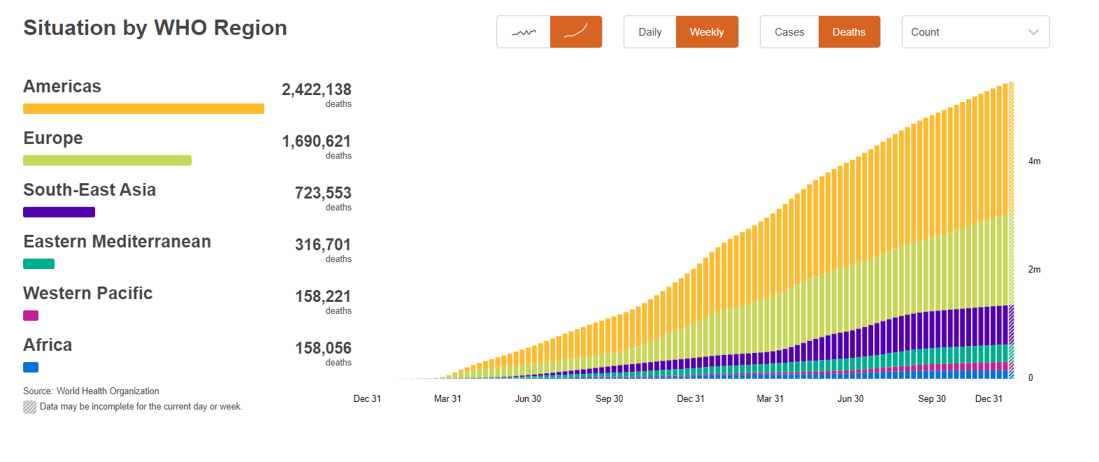Click the Africa region name
Viewport: 1099px width, 462px height.
48,345
